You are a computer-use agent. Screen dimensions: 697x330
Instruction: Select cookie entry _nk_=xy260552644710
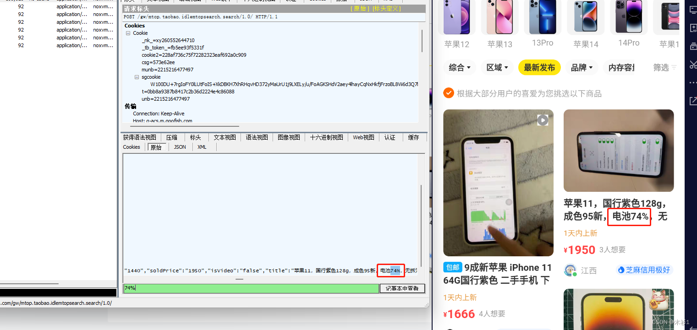pos(168,41)
